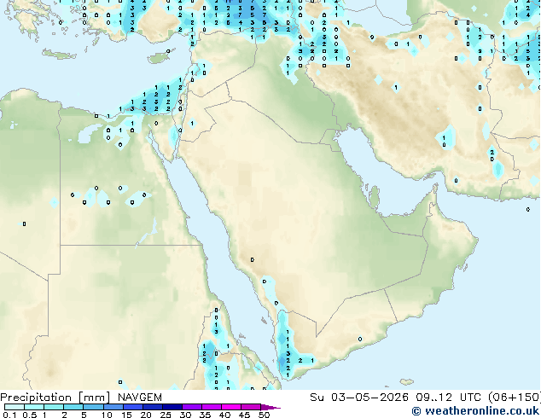Click the Qatar peninsula in the Persian Gulf
The image size is (541, 418).
tap(375, 198)
